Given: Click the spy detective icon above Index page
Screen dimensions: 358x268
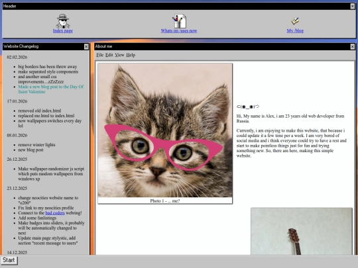Looking at the screenshot, I should pos(63,21).
